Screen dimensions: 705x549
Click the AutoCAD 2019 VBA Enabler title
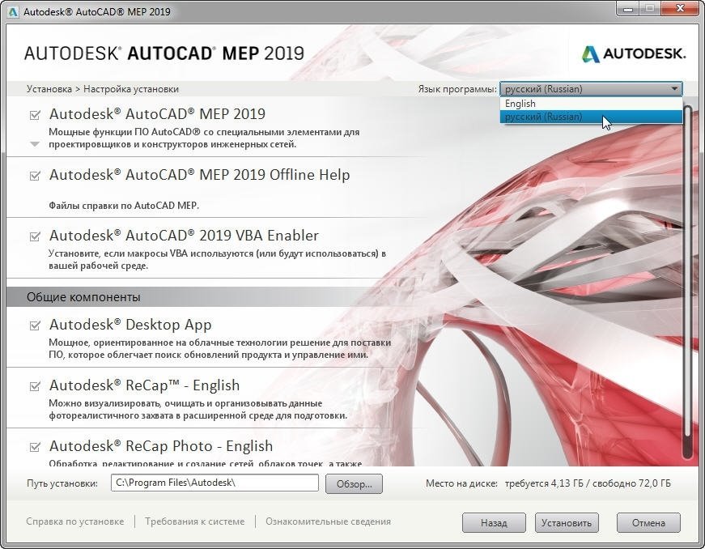pos(184,236)
